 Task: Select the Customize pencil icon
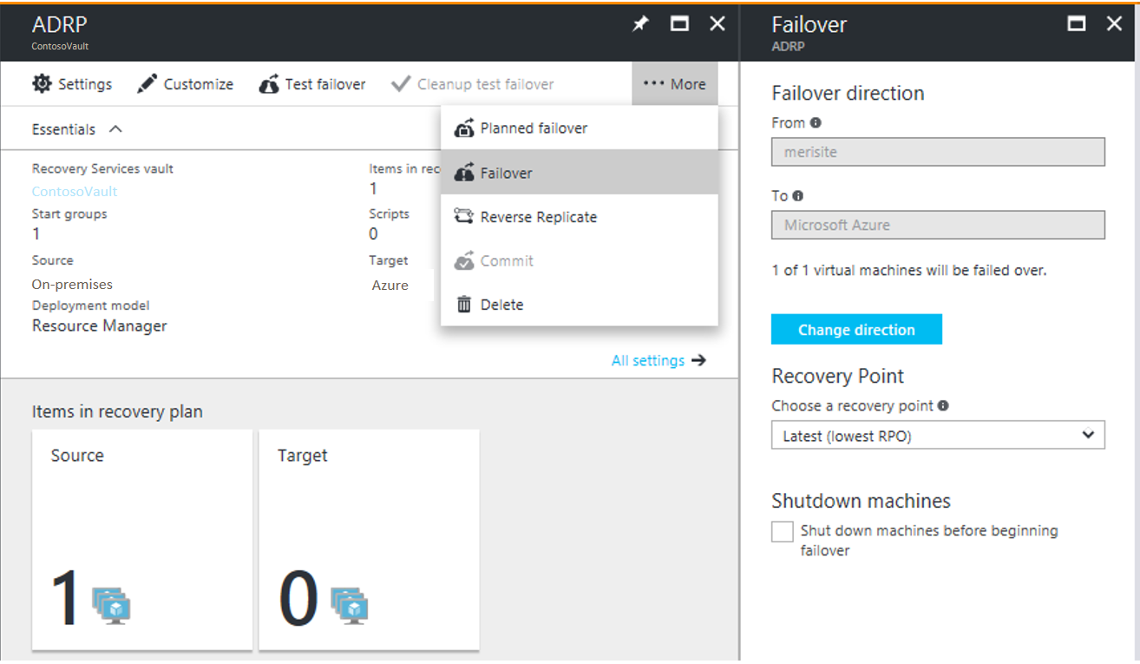[147, 83]
